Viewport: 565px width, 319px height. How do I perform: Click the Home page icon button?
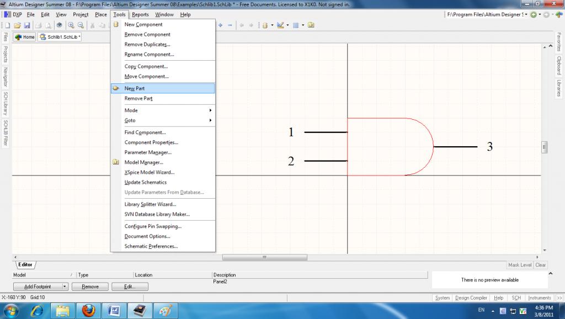25,37
